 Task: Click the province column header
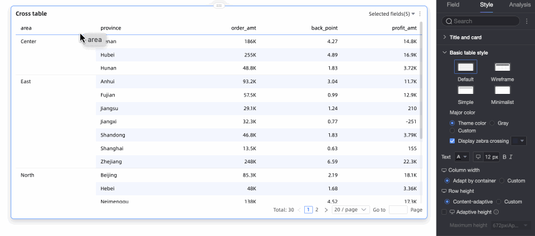point(110,28)
